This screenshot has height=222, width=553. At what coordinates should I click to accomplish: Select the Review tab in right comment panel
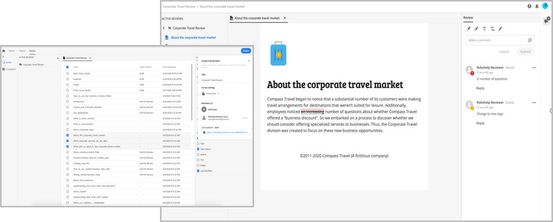point(468,17)
